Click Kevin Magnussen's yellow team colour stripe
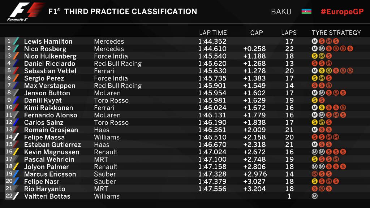Image resolution: width=370 pixels, height=208 pixels. coord(16,152)
